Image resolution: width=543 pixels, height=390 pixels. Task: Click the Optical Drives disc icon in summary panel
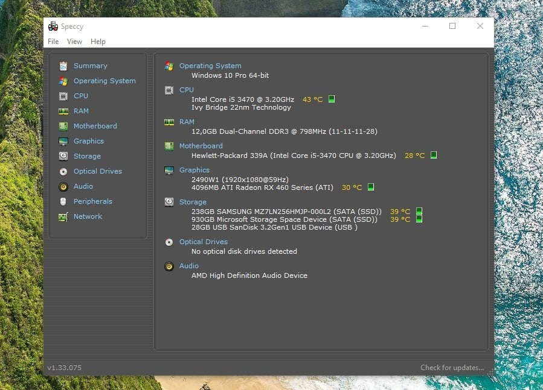click(169, 242)
